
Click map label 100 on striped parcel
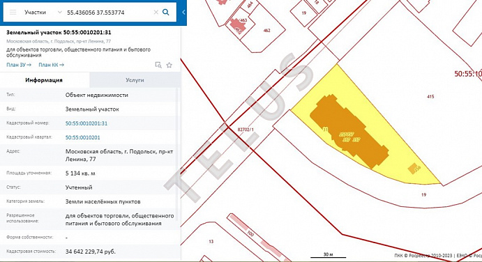click(x=250, y=233)
